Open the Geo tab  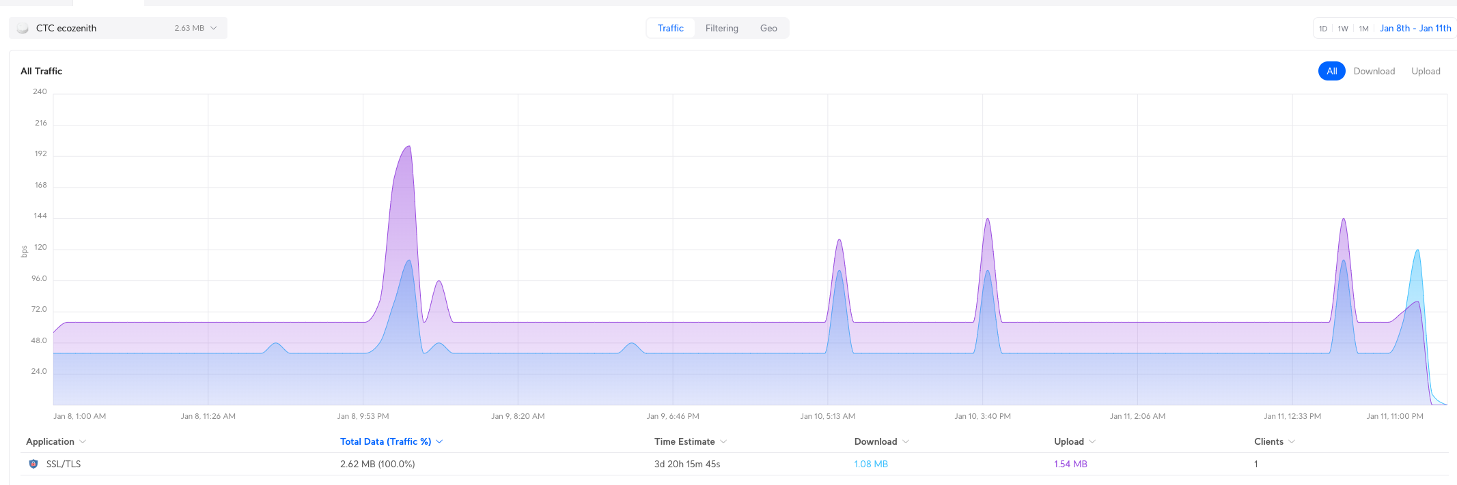(768, 28)
